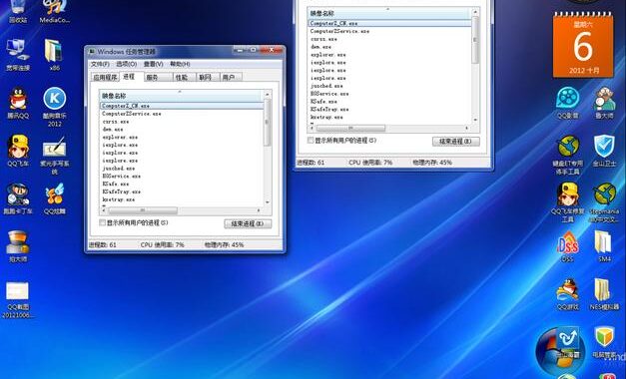
Task: Open the MediaCo... desktop shortcut
Action: pos(55,10)
